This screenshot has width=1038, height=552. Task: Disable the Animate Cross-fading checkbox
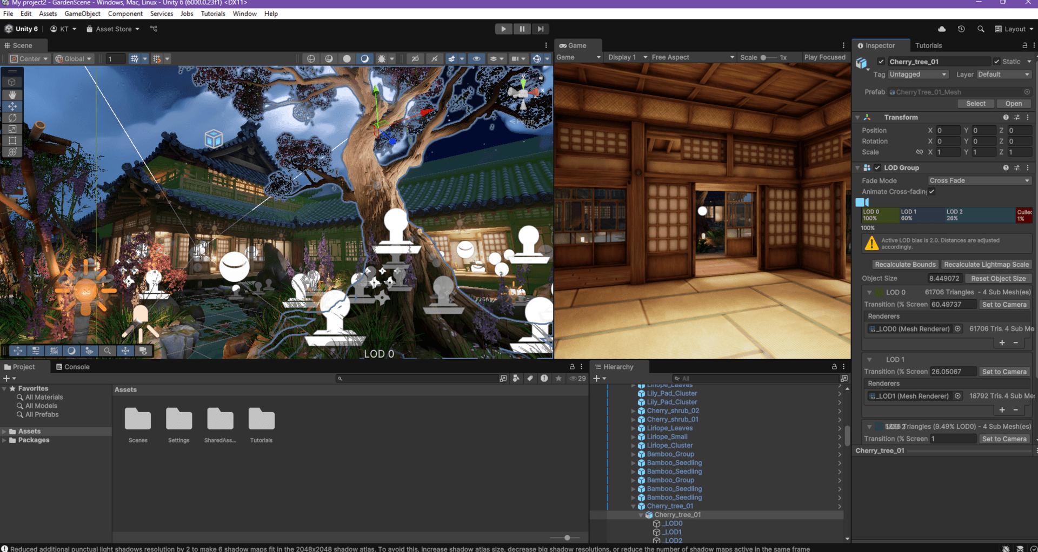coord(931,192)
